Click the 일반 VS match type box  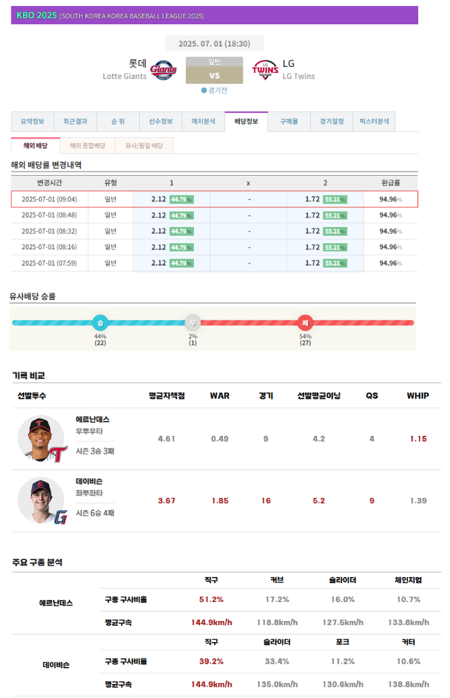coord(214,70)
